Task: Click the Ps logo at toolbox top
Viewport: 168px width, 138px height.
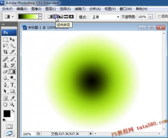Action: pyautogui.click(x=9, y=33)
